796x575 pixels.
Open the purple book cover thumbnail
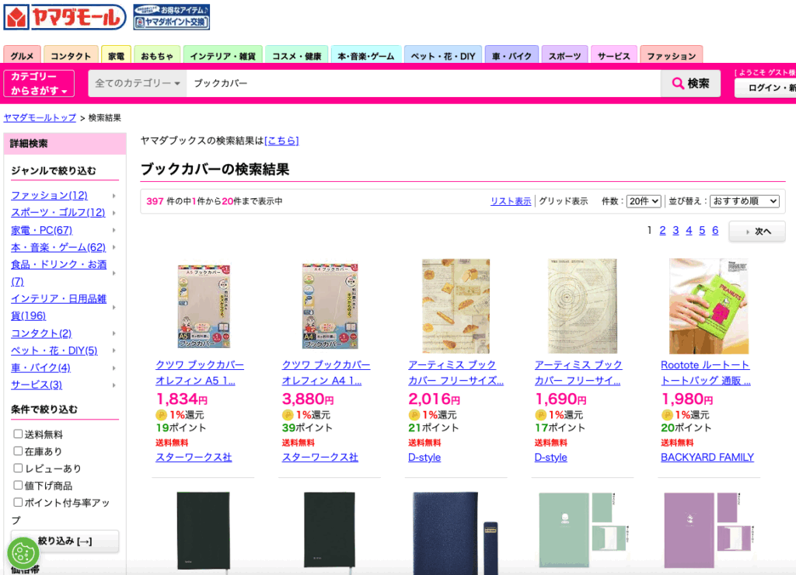click(x=709, y=530)
